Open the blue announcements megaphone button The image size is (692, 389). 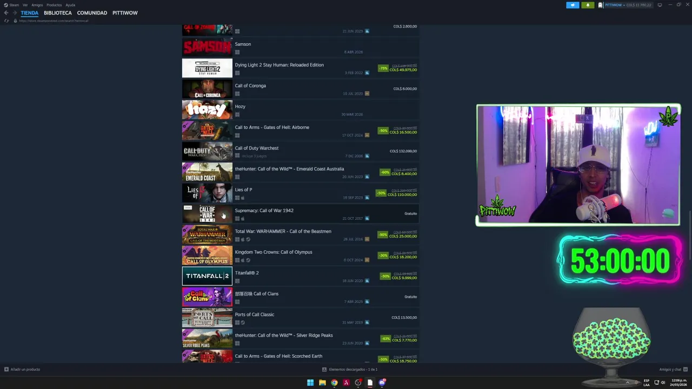point(573,5)
